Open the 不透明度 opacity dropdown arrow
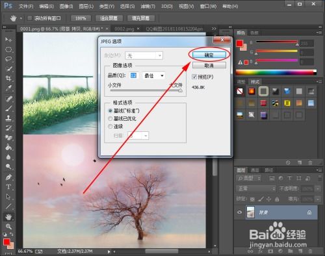Viewport: 325px width, 256px height. [318, 189]
